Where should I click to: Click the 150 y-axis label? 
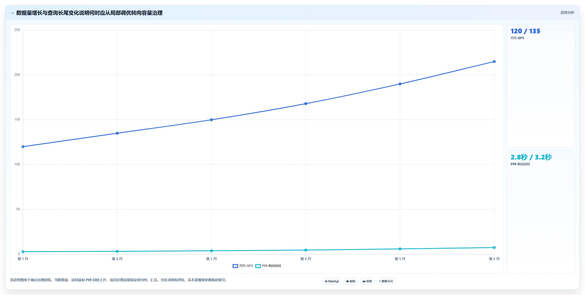click(17, 120)
